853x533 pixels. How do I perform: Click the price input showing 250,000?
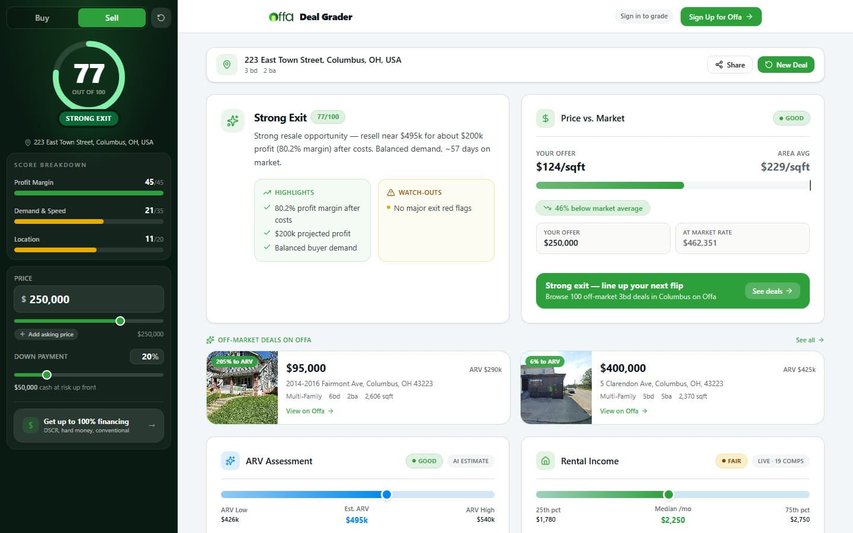click(x=89, y=299)
